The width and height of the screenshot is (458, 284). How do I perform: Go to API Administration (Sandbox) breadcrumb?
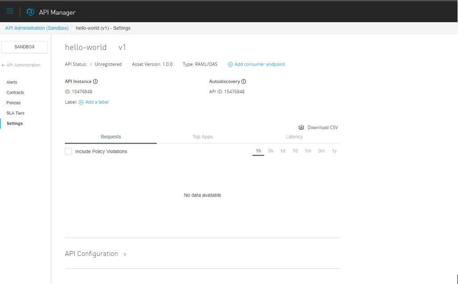[37, 29]
